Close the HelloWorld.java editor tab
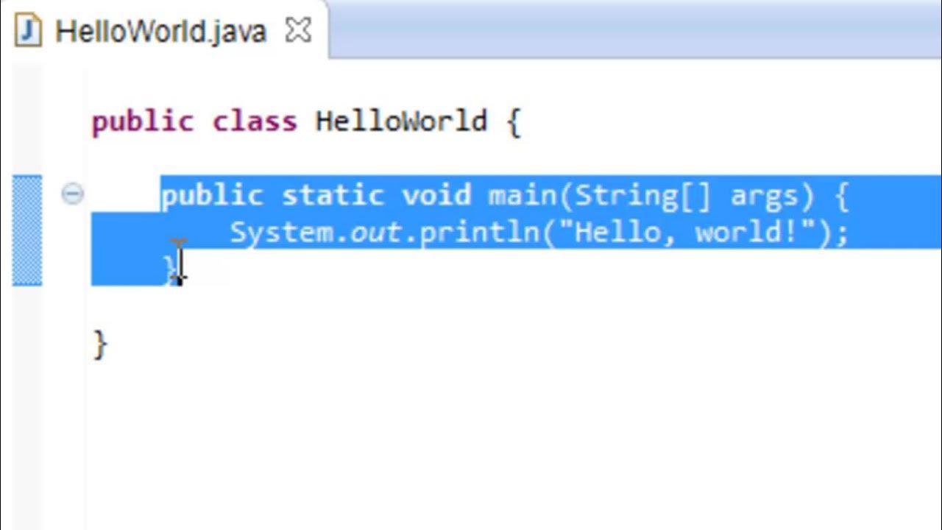This screenshot has width=942, height=530. (x=298, y=31)
